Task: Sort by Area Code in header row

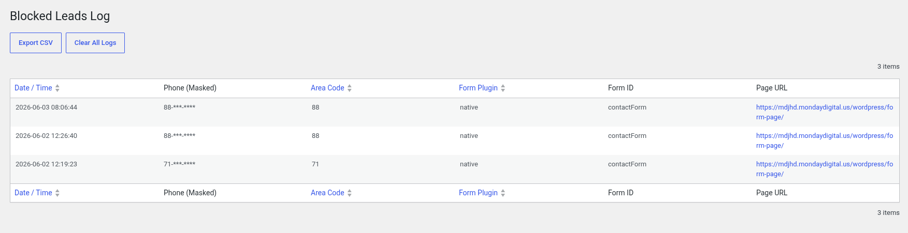Action: point(327,88)
